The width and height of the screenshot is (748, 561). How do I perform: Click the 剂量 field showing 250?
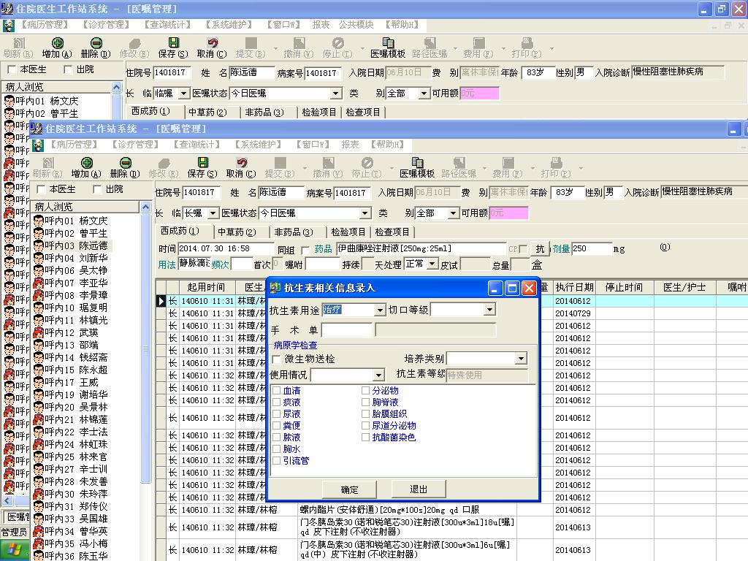(x=592, y=248)
